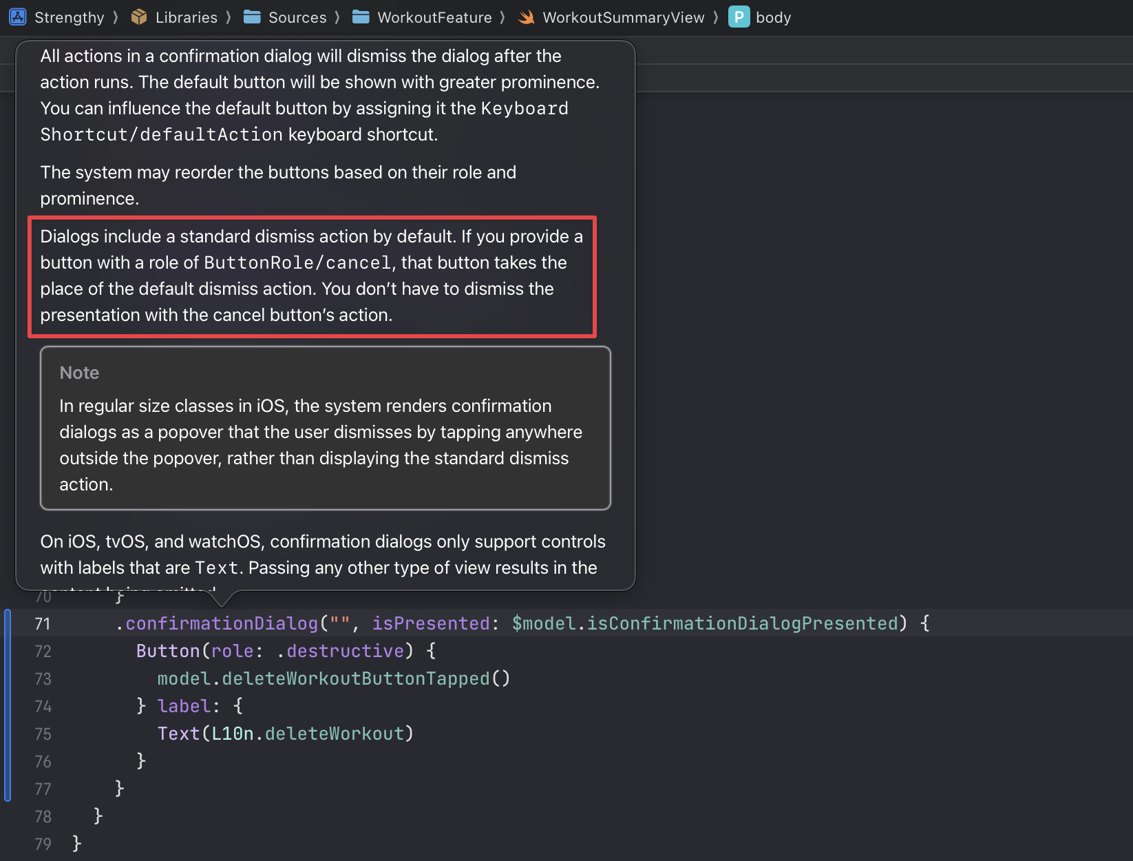Click the Note heading in documentation popover
This screenshot has height=861, width=1133.
(x=79, y=373)
